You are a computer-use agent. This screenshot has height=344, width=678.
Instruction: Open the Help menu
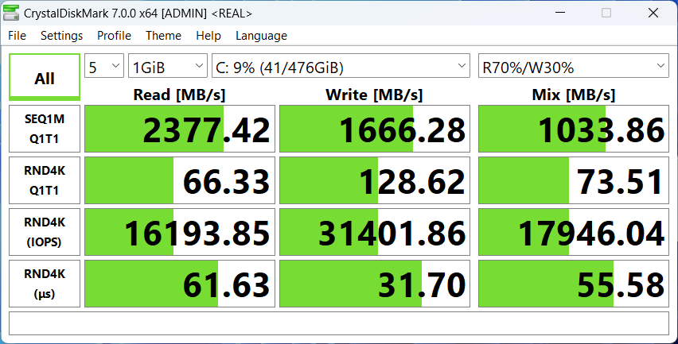click(x=208, y=36)
